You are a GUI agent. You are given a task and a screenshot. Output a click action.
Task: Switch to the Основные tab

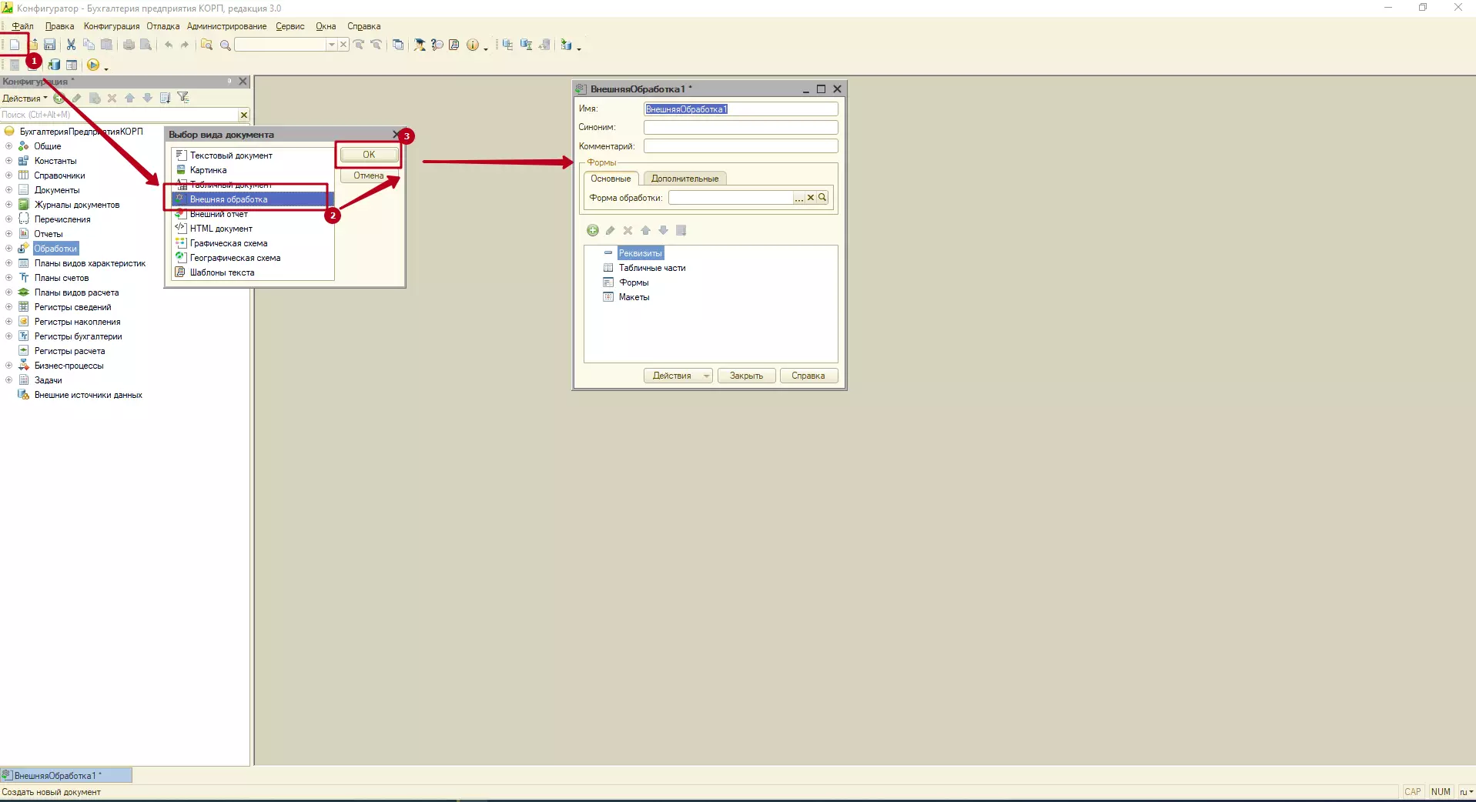(x=611, y=179)
